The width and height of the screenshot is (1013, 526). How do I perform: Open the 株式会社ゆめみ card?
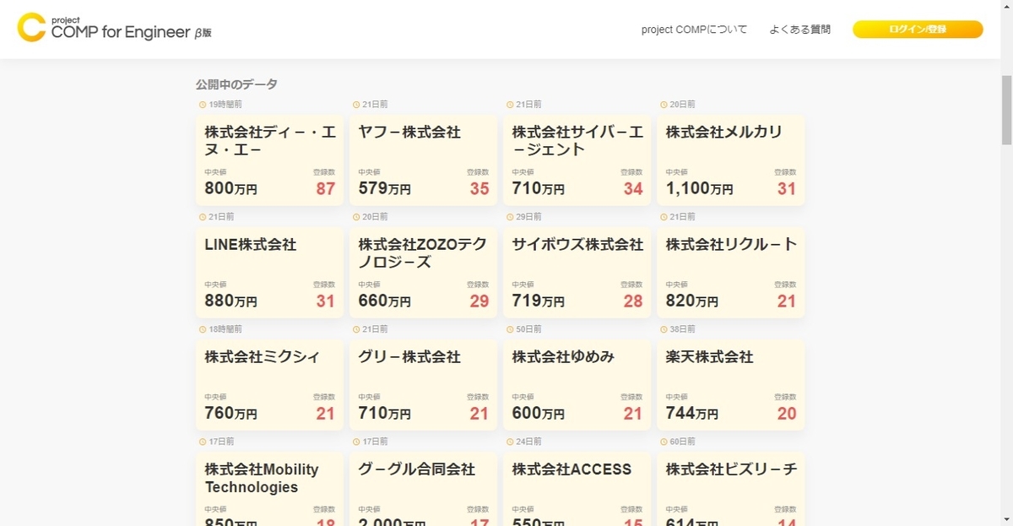pyautogui.click(x=577, y=384)
